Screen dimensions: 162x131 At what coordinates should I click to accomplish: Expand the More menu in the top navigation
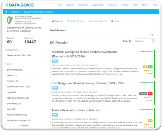coord(145,5)
